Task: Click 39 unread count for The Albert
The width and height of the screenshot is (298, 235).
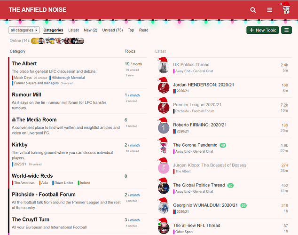Action: click(x=132, y=70)
